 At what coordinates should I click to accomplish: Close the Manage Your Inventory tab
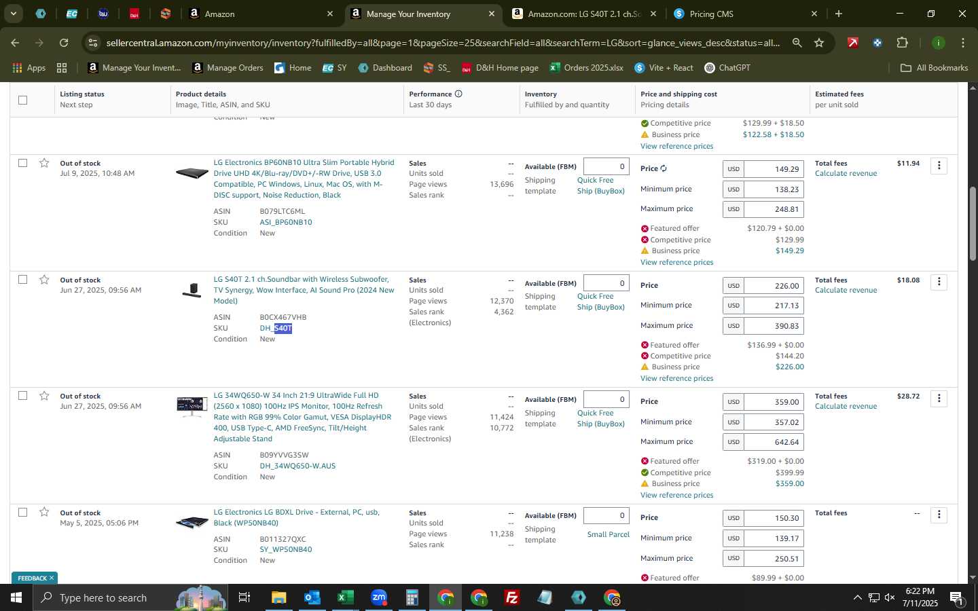click(x=492, y=14)
